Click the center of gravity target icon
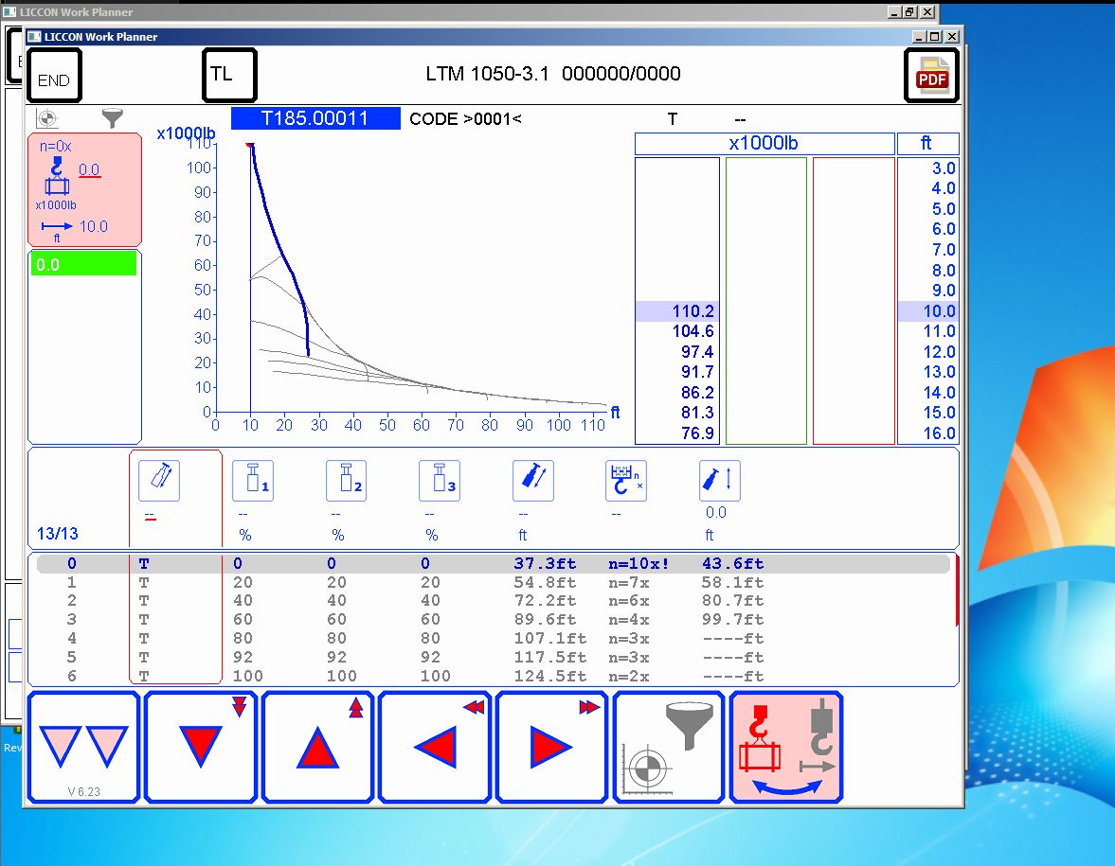The height and width of the screenshot is (866, 1115). [46, 118]
